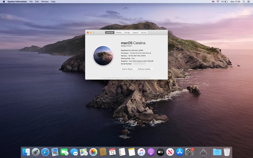Open Apple TV icon in Dock
The height and width of the screenshot is (158, 253).
[x=160, y=152]
